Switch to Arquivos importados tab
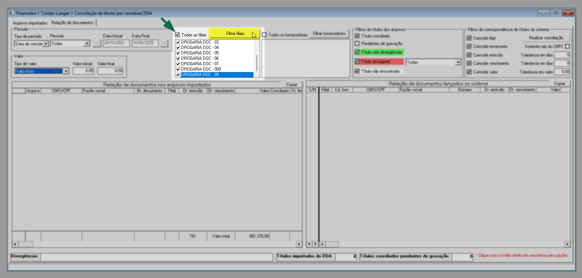 30,23
